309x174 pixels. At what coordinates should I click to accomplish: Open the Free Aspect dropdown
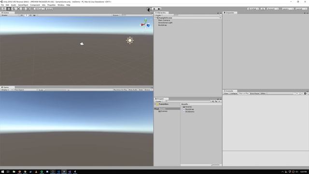point(26,90)
